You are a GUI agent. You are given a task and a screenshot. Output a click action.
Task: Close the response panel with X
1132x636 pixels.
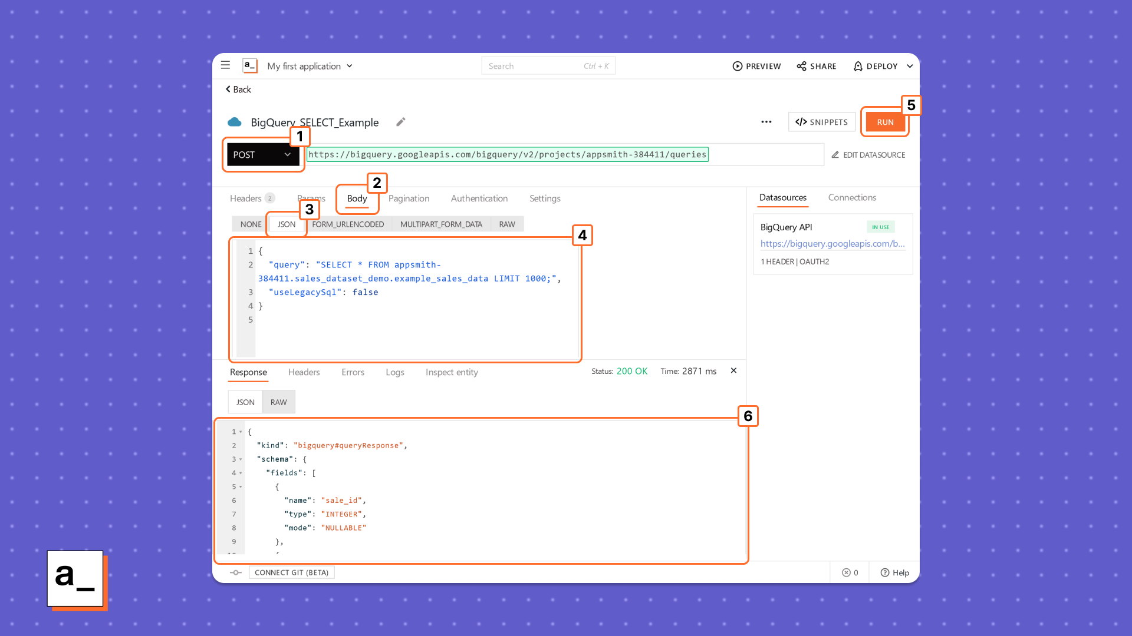733,370
